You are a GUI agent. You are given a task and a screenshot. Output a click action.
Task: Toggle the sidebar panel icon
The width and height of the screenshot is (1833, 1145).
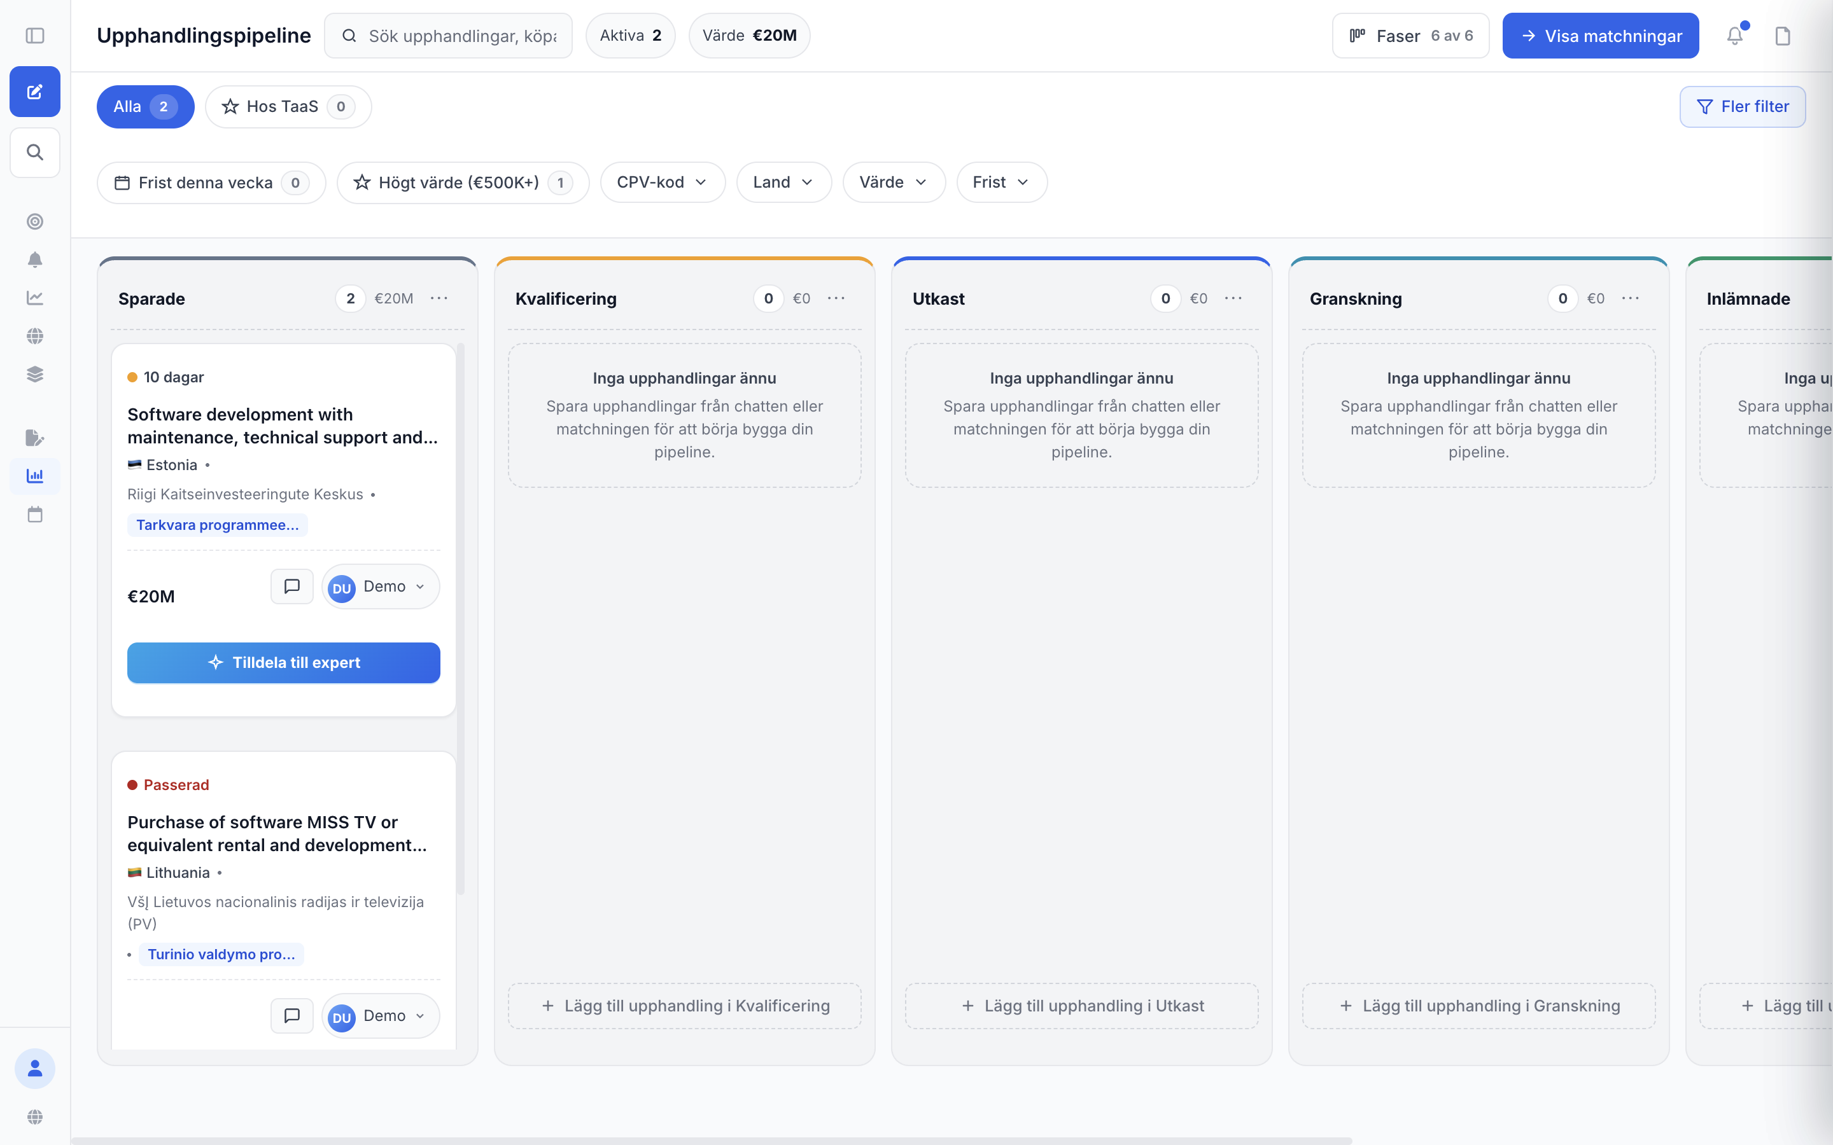point(35,36)
